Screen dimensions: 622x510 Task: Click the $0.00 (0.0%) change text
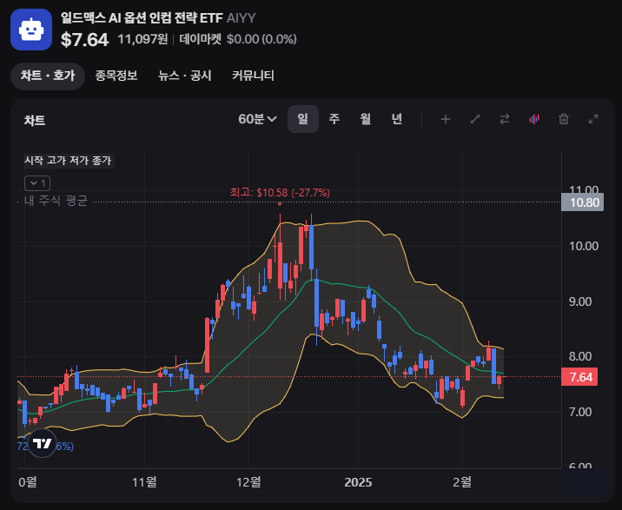click(261, 39)
